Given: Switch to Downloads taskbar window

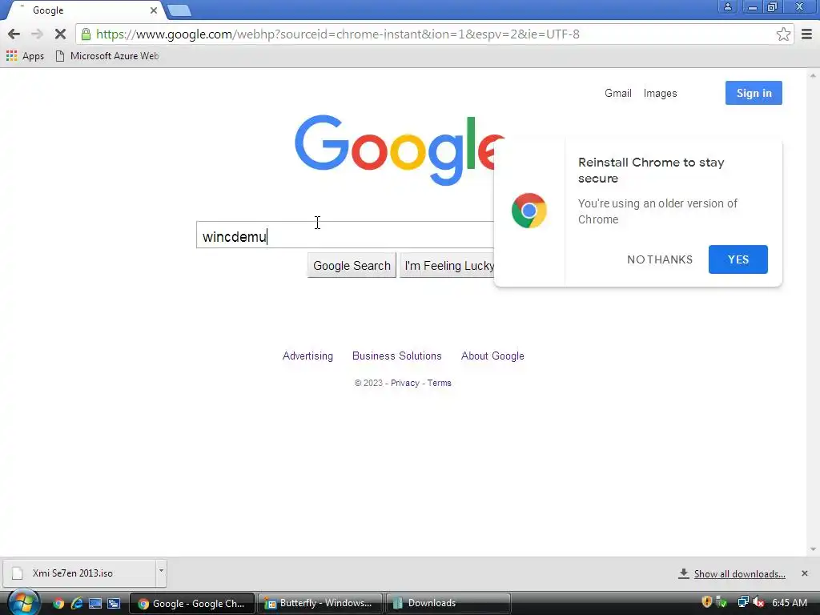Looking at the screenshot, I should pyautogui.click(x=448, y=604).
